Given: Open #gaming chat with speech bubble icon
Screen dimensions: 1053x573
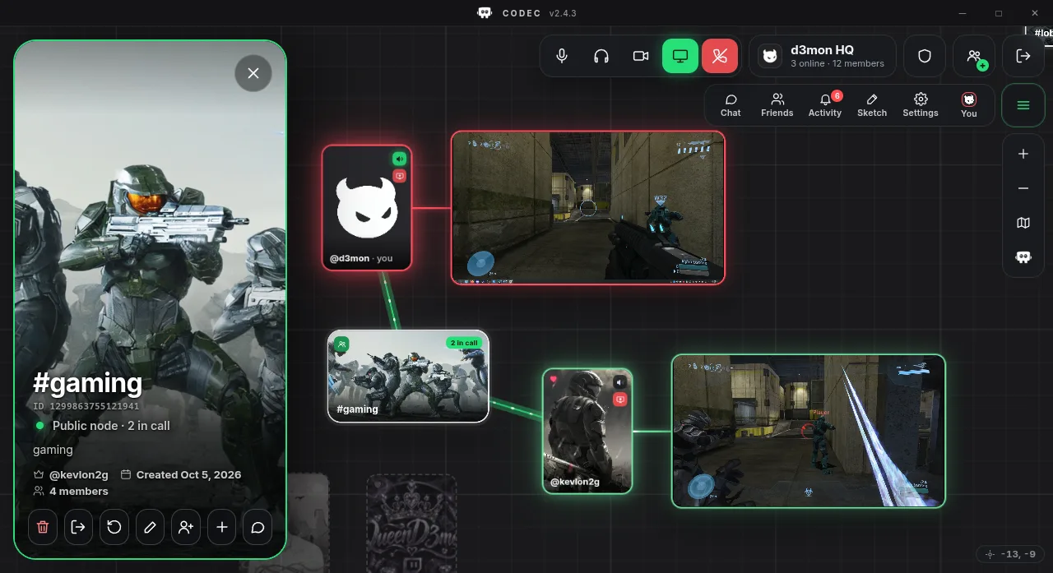Looking at the screenshot, I should pyautogui.click(x=257, y=527).
